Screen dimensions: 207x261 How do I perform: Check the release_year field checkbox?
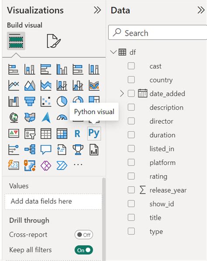tap(131, 190)
